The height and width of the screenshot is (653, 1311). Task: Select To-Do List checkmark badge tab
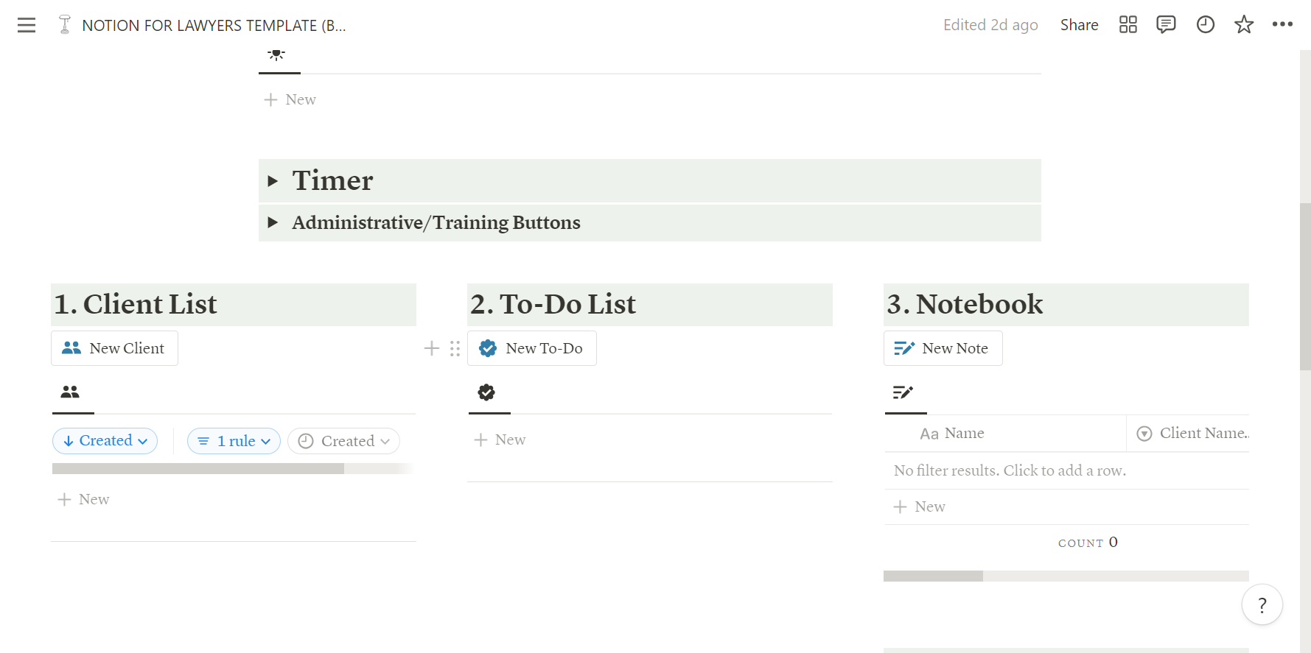point(486,392)
